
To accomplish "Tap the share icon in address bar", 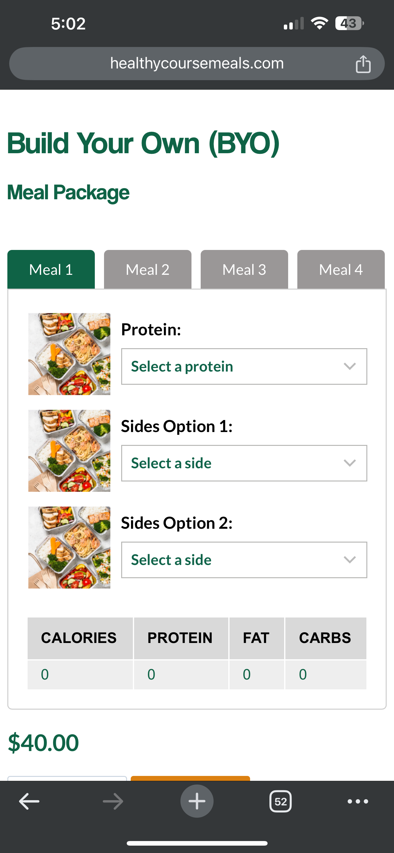I will (x=363, y=64).
